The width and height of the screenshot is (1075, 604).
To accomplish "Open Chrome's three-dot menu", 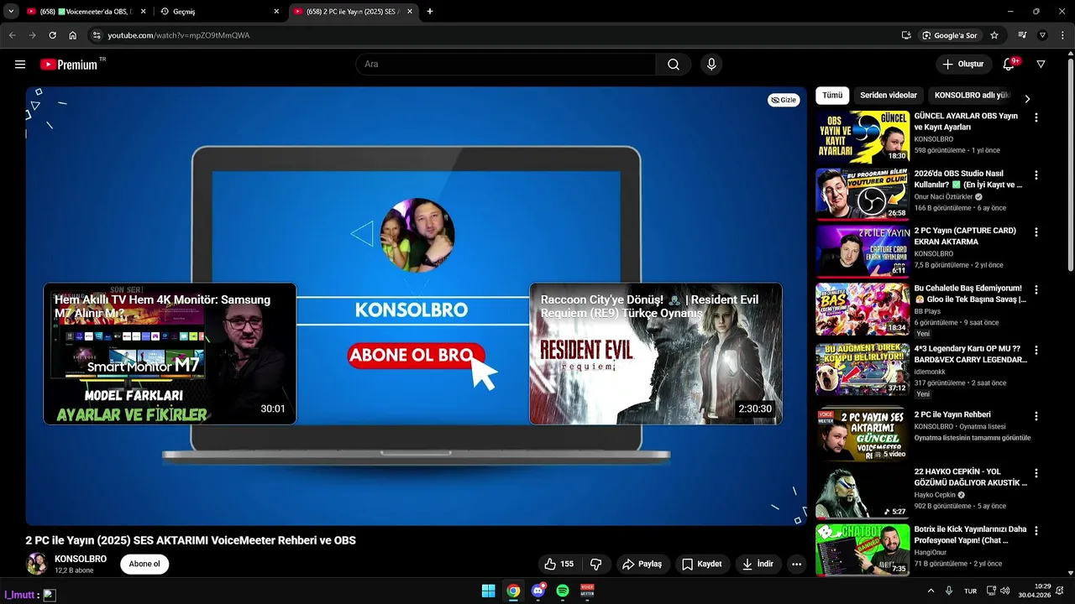I will tap(1063, 35).
